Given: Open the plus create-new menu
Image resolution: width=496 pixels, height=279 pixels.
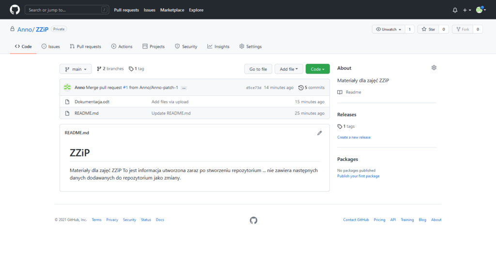Looking at the screenshot, I should click(466, 10).
